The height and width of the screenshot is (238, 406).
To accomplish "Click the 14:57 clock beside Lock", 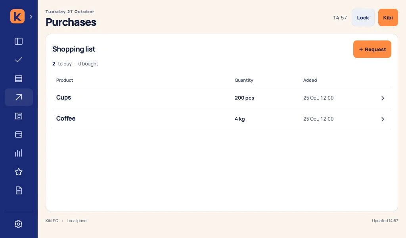I will [x=340, y=17].
